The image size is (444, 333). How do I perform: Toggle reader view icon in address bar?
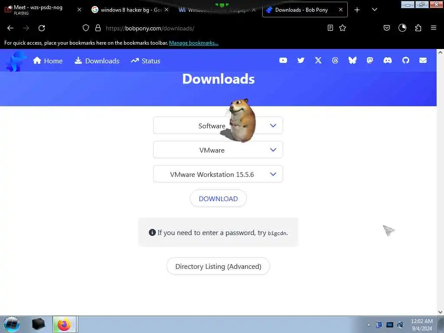point(330,28)
